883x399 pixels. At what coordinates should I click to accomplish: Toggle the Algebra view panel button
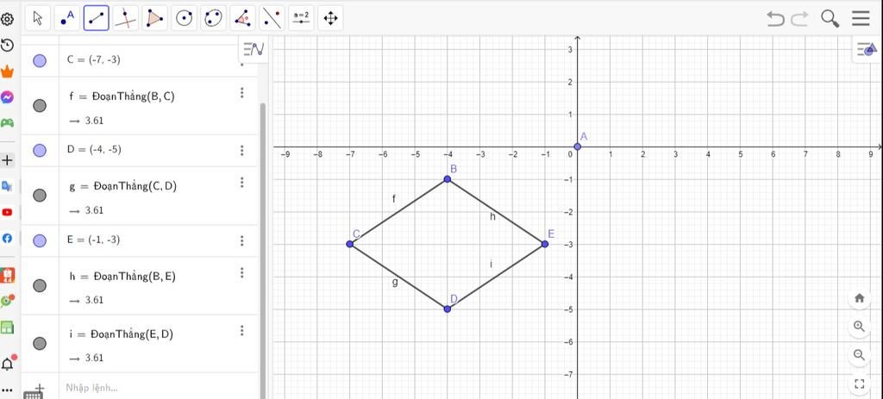[254, 49]
